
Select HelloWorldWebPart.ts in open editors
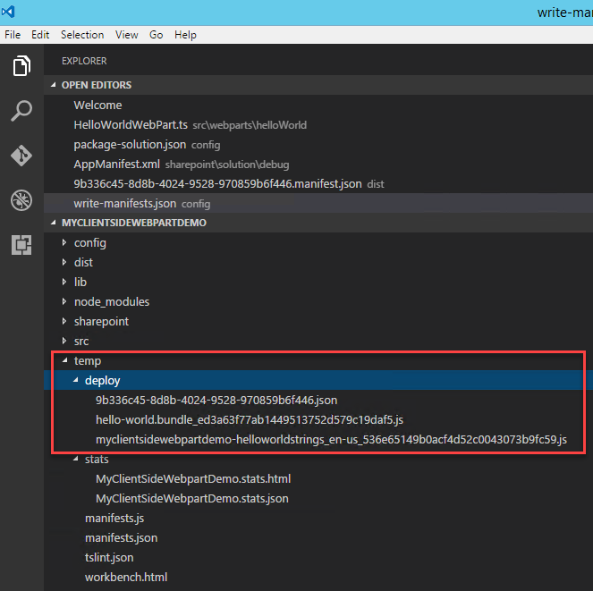318,124
